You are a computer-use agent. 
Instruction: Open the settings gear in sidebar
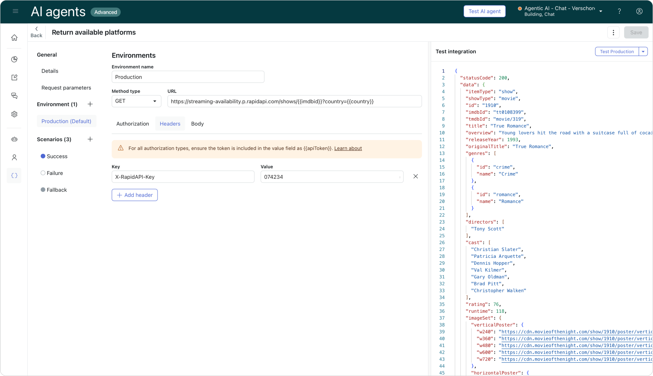(14, 114)
